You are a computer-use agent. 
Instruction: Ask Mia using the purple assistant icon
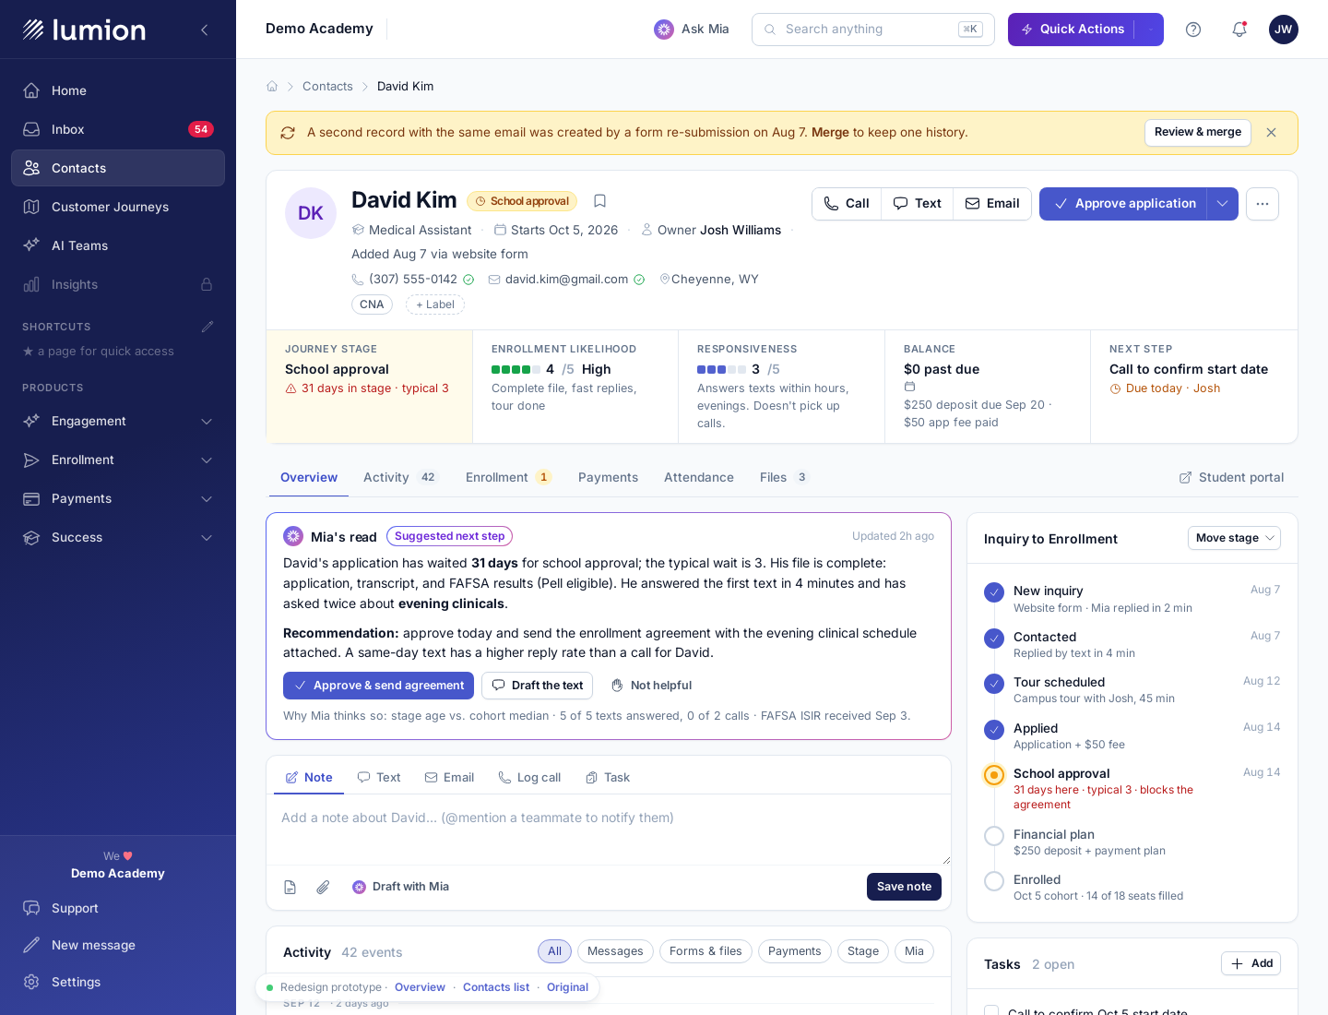[664, 30]
